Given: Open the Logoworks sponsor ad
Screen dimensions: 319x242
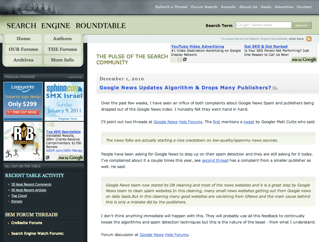Looking at the screenshot, I should (x=23, y=101).
